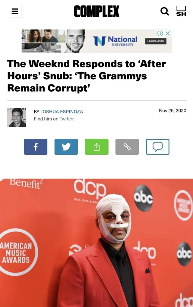Click the author's profile photo
This screenshot has width=193, height=307.
point(17,117)
